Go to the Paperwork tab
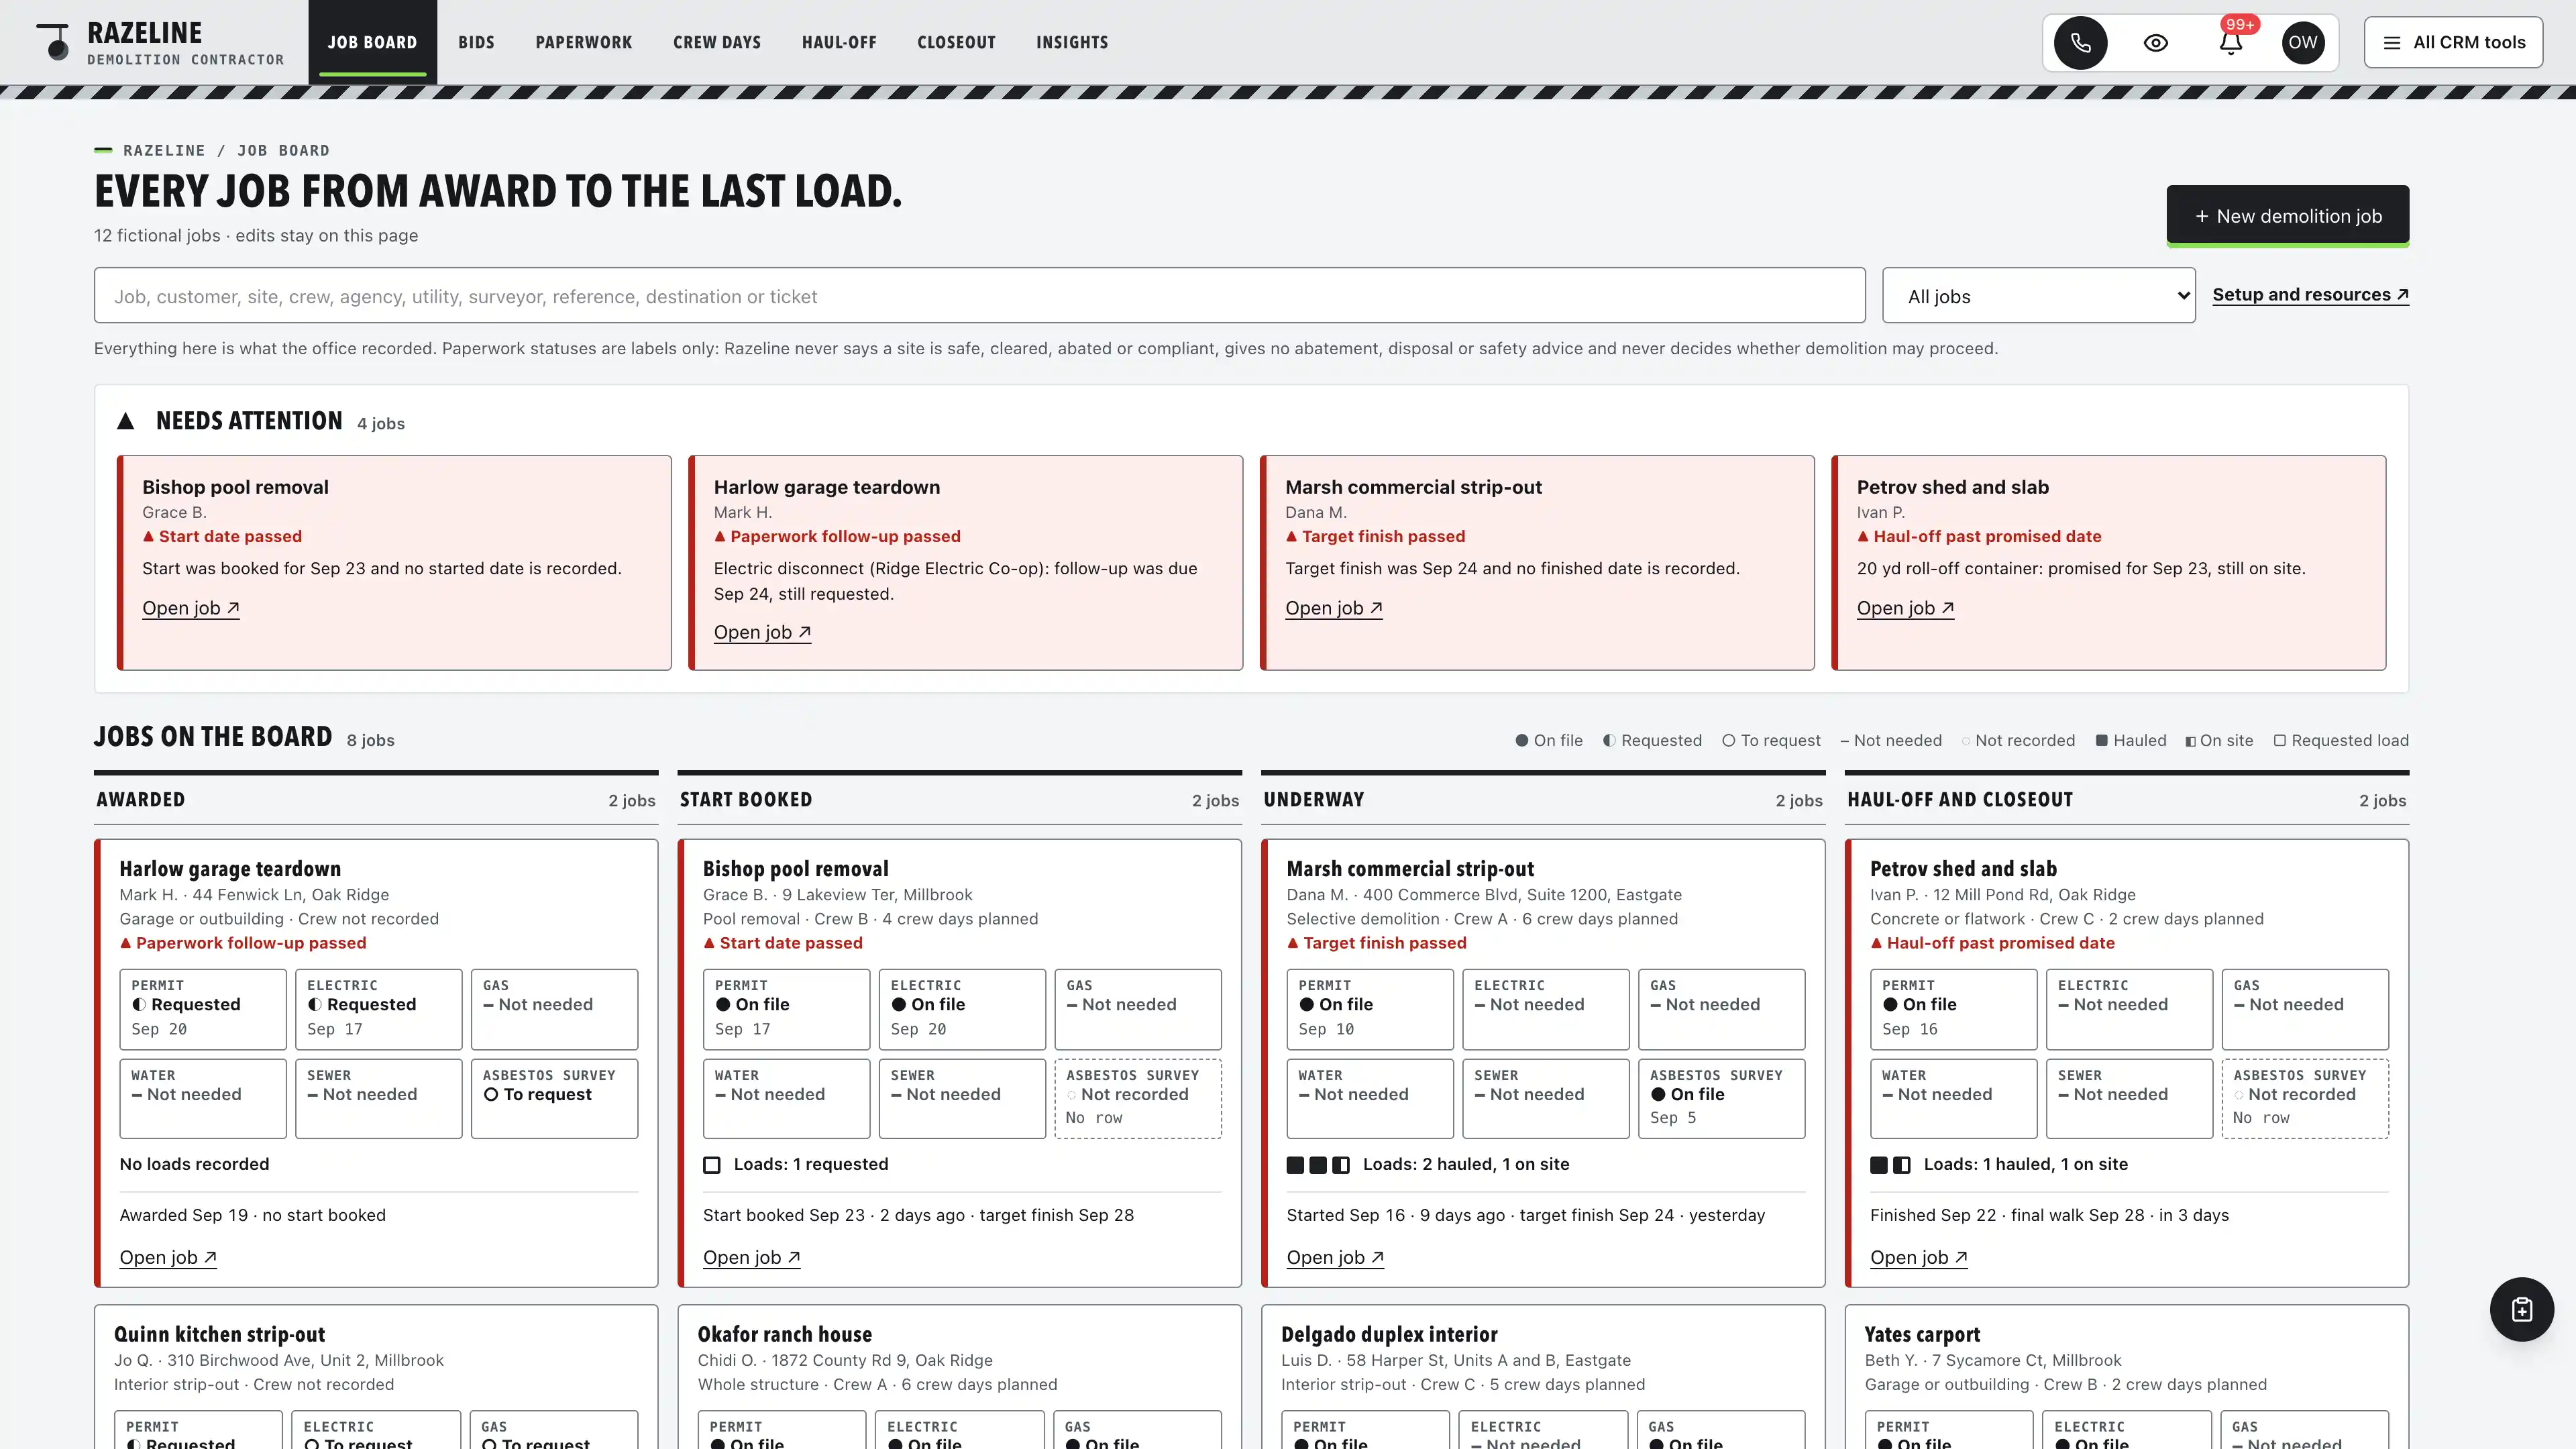This screenshot has height=1449, width=2576. coord(583,42)
